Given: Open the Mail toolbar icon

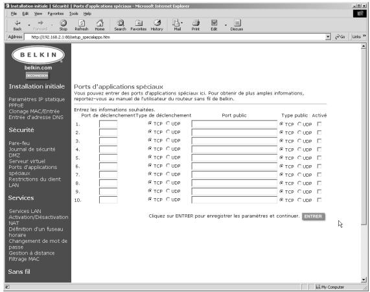Looking at the screenshot, I should [177, 25].
